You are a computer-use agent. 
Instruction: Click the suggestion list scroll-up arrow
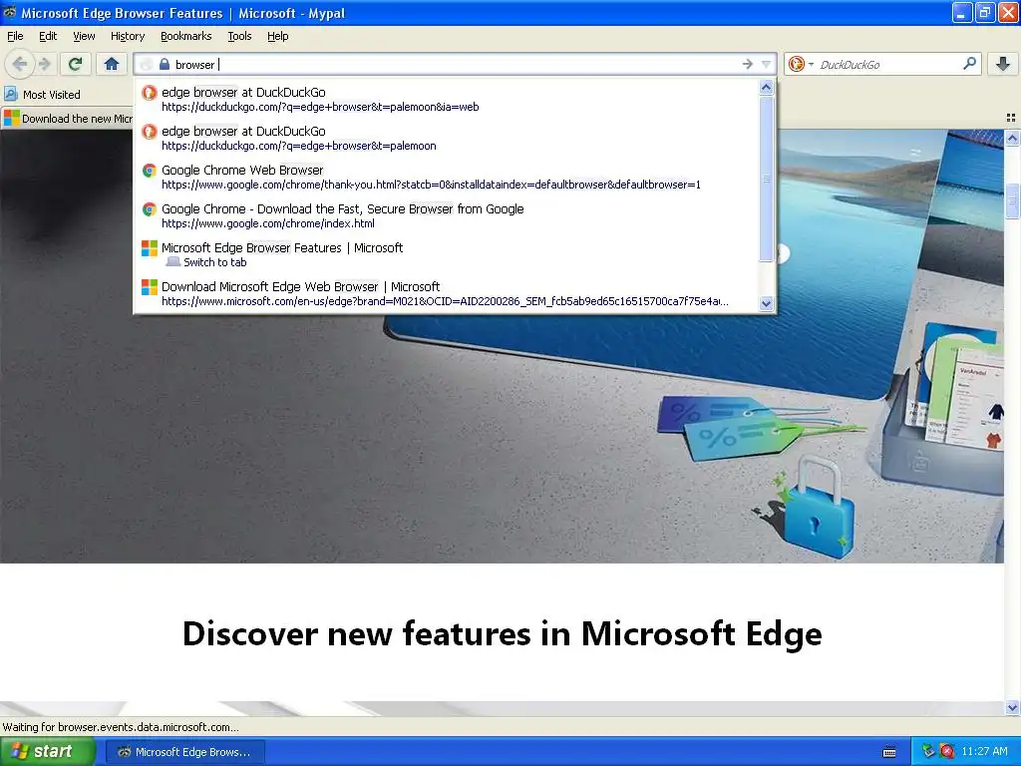pos(767,88)
